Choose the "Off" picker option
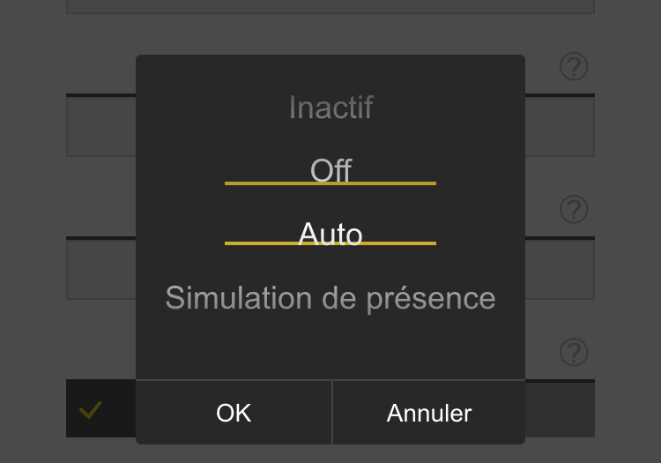 click(330, 168)
